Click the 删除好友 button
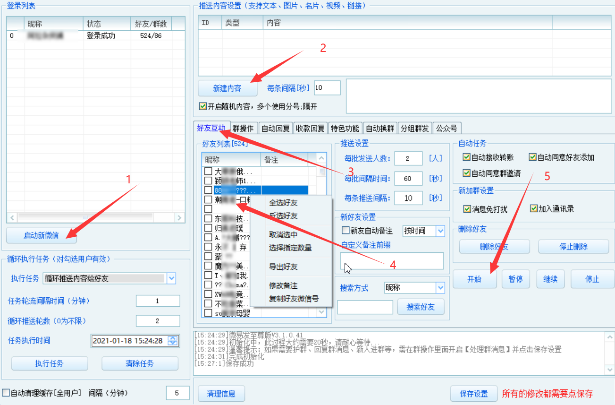This screenshot has width=615, height=405. (494, 247)
